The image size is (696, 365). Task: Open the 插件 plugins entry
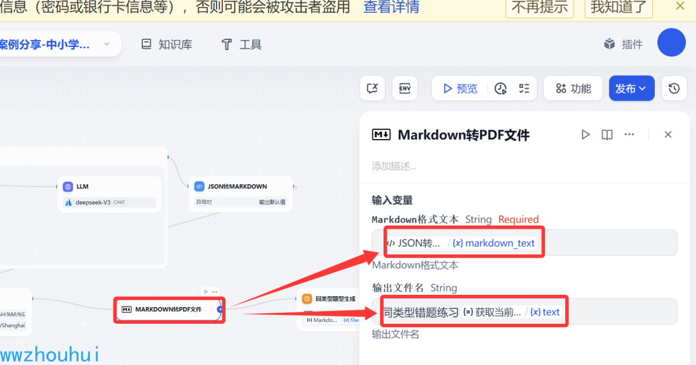[x=623, y=44]
